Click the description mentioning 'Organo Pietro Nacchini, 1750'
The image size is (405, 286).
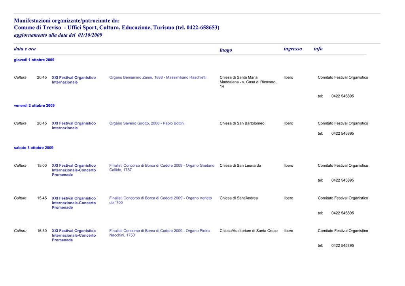pyautogui.click(x=159, y=233)
